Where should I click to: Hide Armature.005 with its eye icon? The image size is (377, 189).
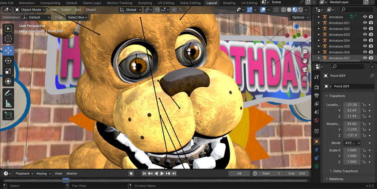[x=365, y=46]
